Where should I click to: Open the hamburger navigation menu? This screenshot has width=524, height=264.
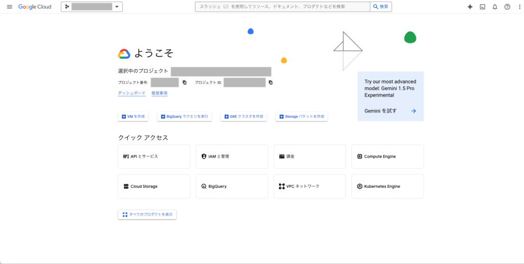click(x=10, y=7)
